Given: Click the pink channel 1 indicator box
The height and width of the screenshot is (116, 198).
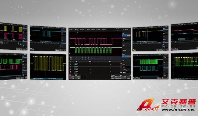Looking at the screenshot, I should (70, 75).
